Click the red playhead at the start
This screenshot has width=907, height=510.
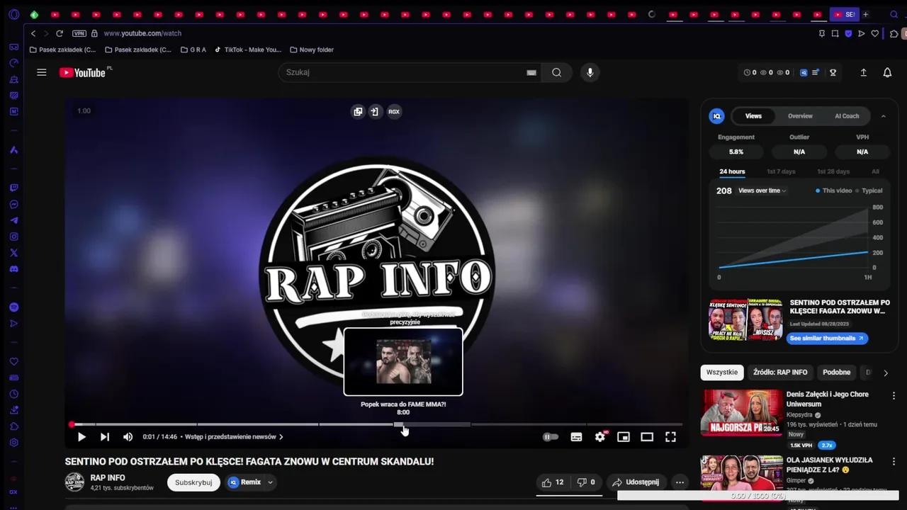click(72, 424)
